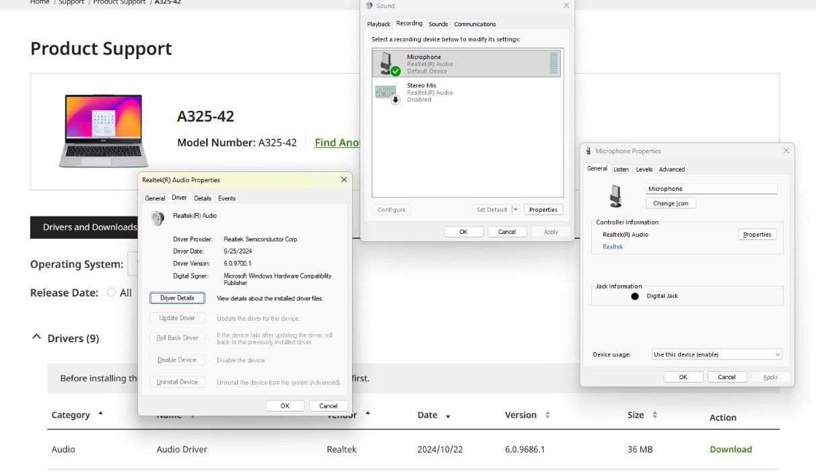Click the microphone icon in Microphone Properties

(615, 196)
